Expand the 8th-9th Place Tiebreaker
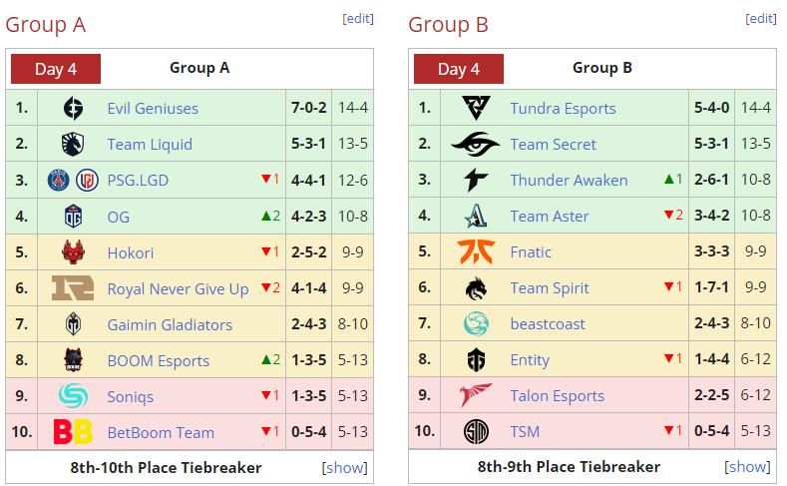Viewport: 787px width, 486px height. (748, 467)
